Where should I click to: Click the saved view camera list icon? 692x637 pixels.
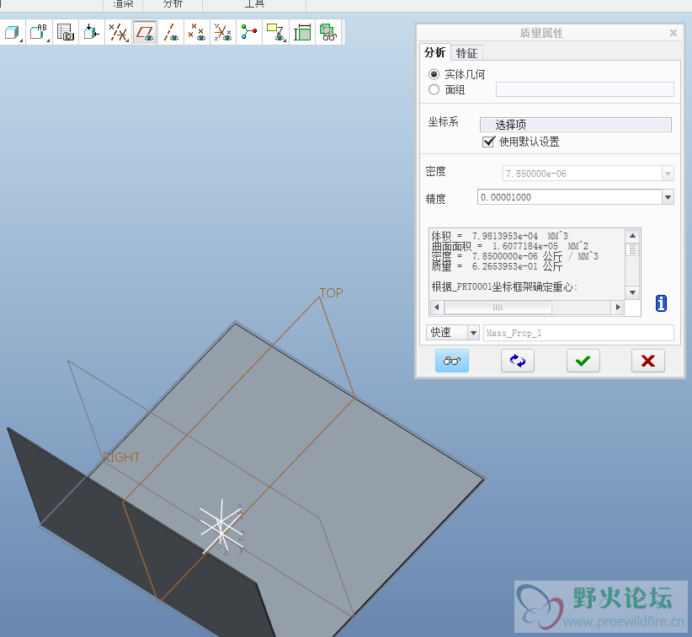(66, 33)
